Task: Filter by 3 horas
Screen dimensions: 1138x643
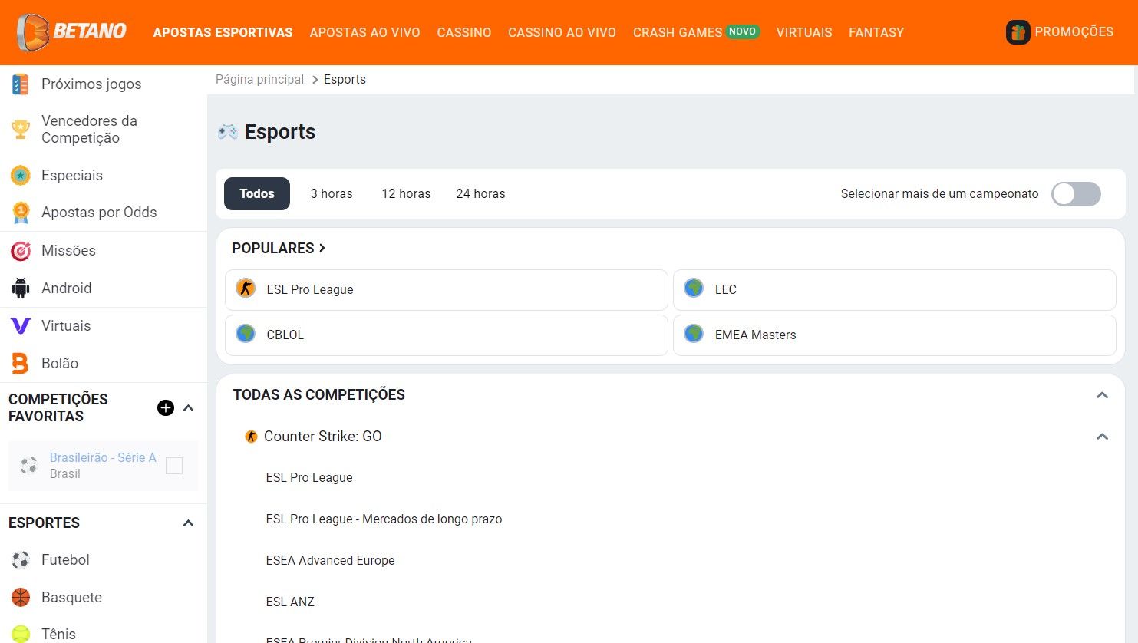Action: point(332,194)
